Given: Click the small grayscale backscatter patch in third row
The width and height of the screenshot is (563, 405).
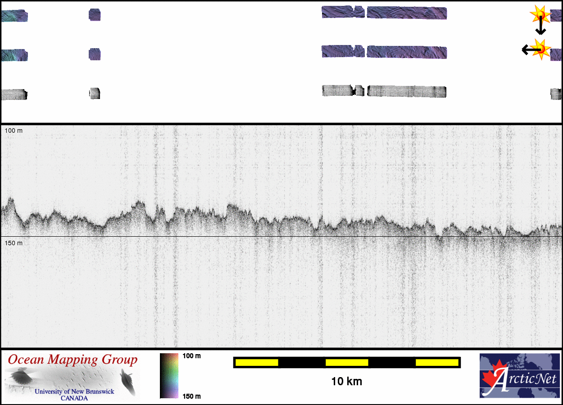Looking at the screenshot, I should (x=95, y=94).
